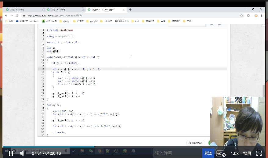Collapse the quick_sort function fold arrow at line 11
This screenshot has height=158, width=268.
click(x=45, y=60)
